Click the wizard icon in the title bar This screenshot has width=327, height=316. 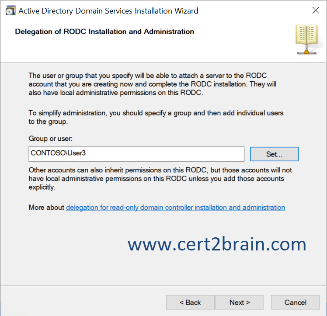10,10
